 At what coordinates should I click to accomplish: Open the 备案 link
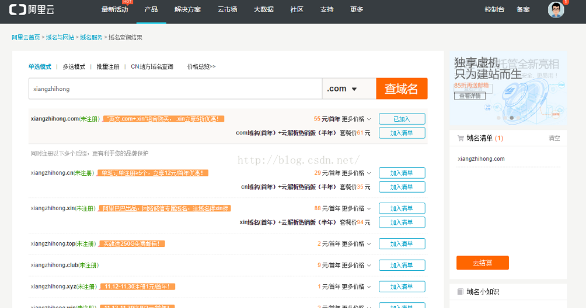523,10
